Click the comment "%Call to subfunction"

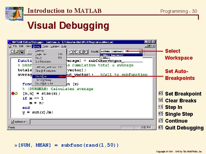[124, 74]
